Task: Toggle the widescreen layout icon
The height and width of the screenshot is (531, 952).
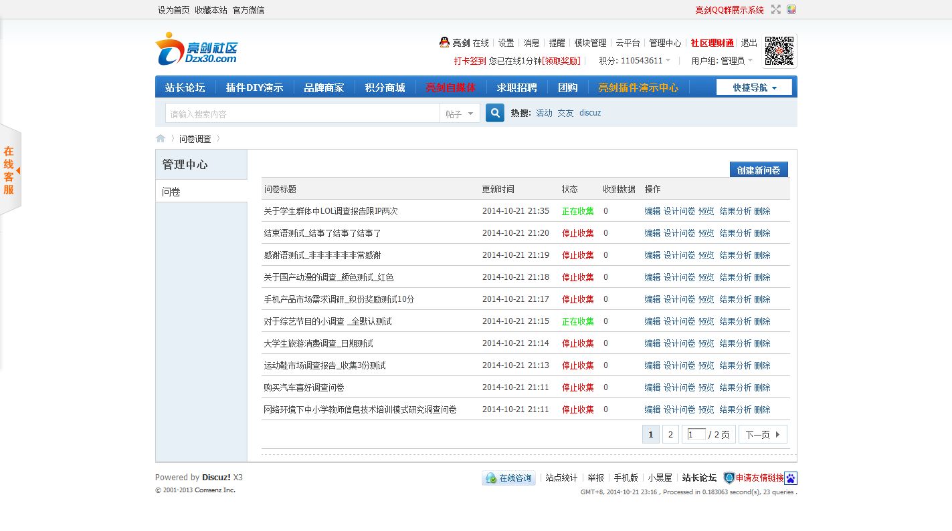Action: coord(776,9)
